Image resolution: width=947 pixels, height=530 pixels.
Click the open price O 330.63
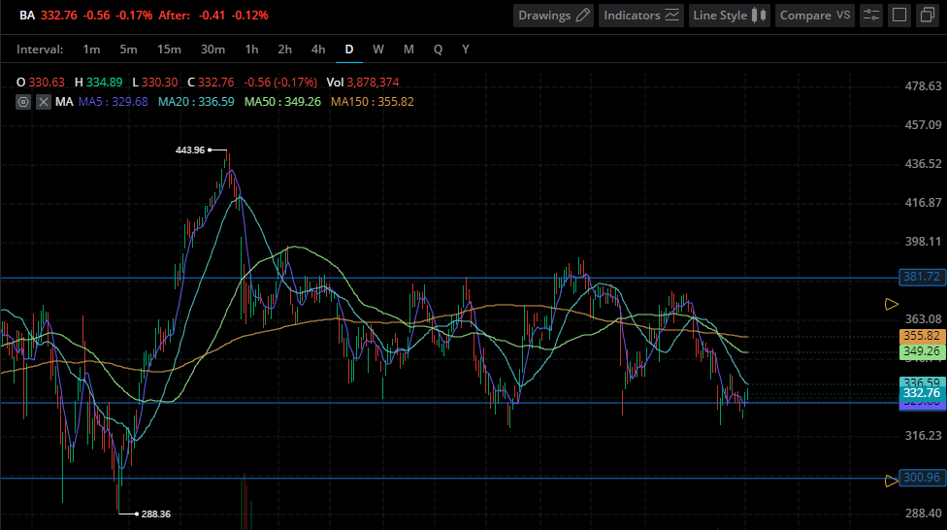tap(41, 83)
